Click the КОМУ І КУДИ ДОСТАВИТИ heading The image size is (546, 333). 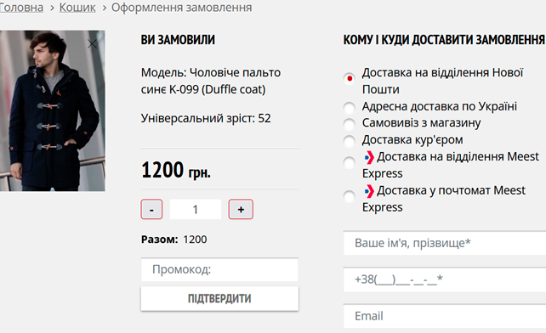444,40
